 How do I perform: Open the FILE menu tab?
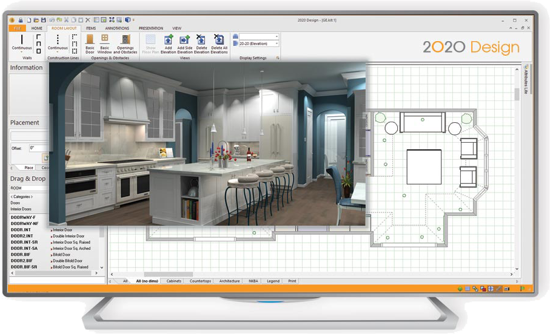tap(17, 28)
